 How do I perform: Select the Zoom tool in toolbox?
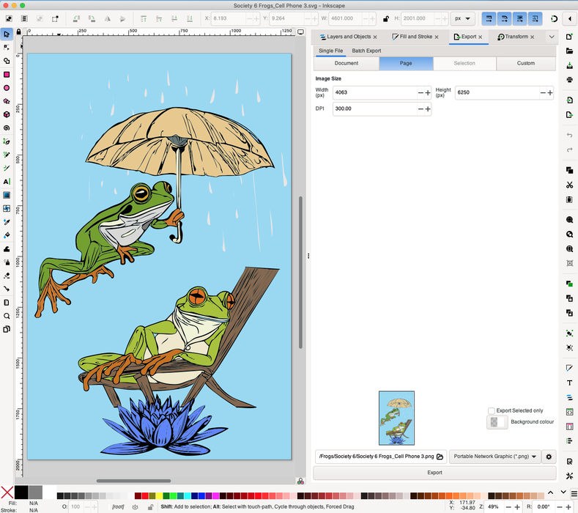(7, 316)
